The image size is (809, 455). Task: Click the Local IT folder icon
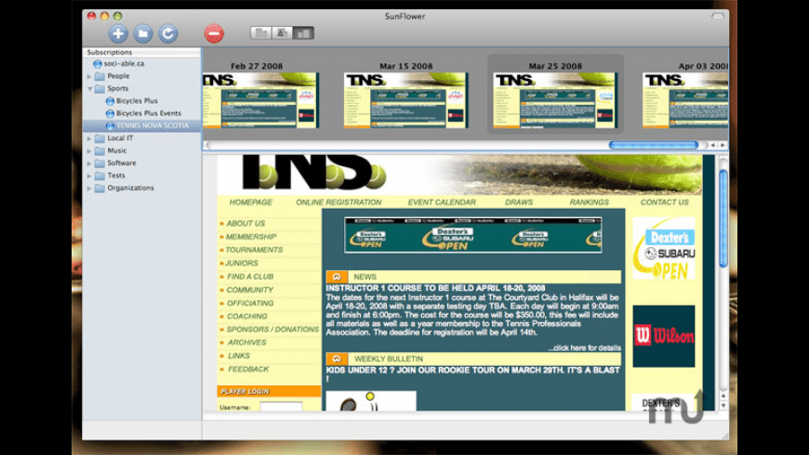99,138
